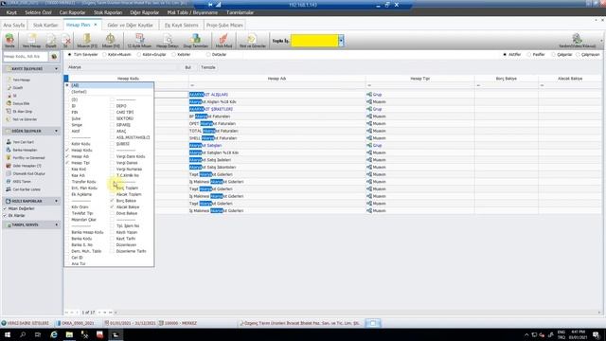Collapse the HIZLI RAPORLAR sidebar section
The height and width of the screenshot is (341, 606).
coord(57,201)
